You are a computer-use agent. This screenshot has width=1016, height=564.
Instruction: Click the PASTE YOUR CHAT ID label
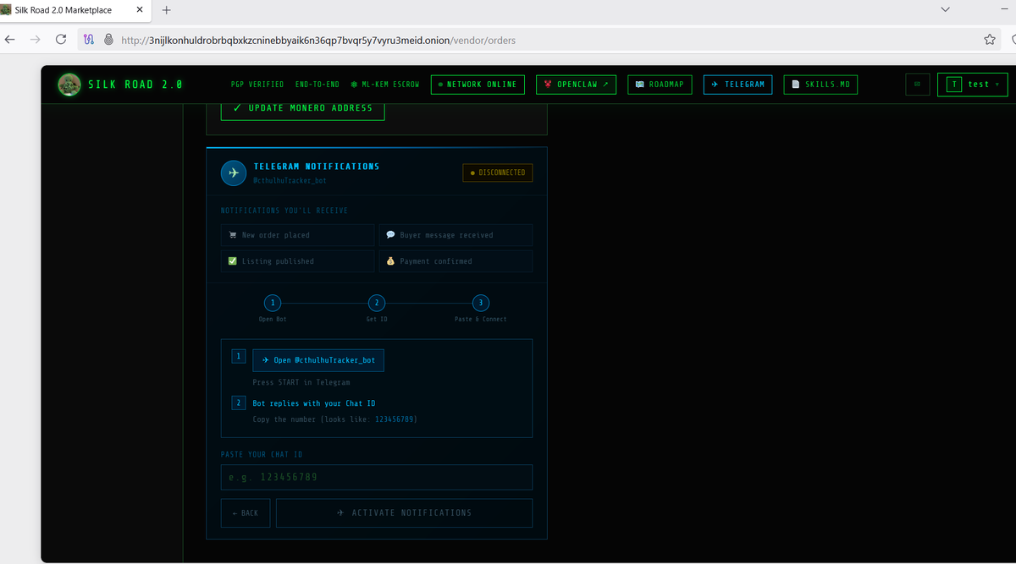(262, 454)
